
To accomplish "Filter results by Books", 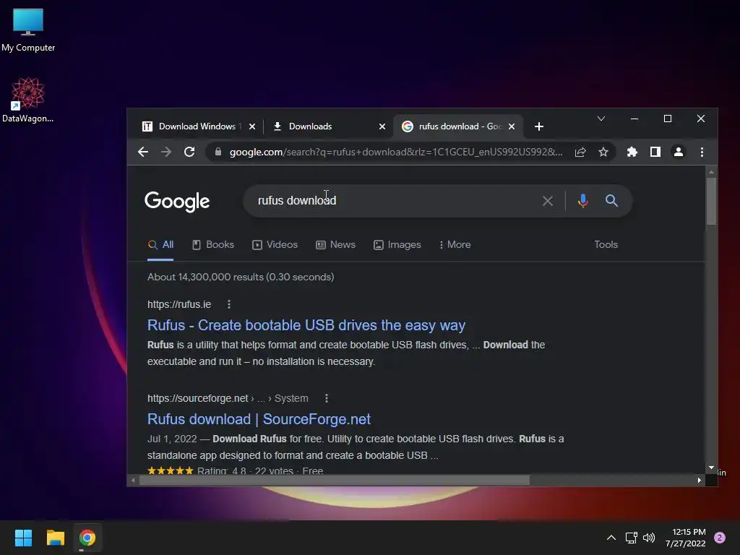I will 213,244.
